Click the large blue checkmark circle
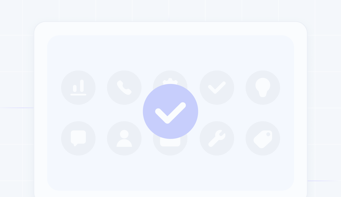 [x=170, y=111]
